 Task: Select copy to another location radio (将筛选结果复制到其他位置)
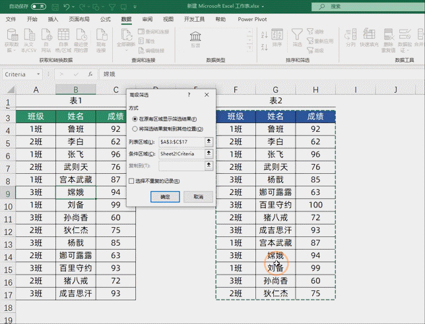click(135, 129)
